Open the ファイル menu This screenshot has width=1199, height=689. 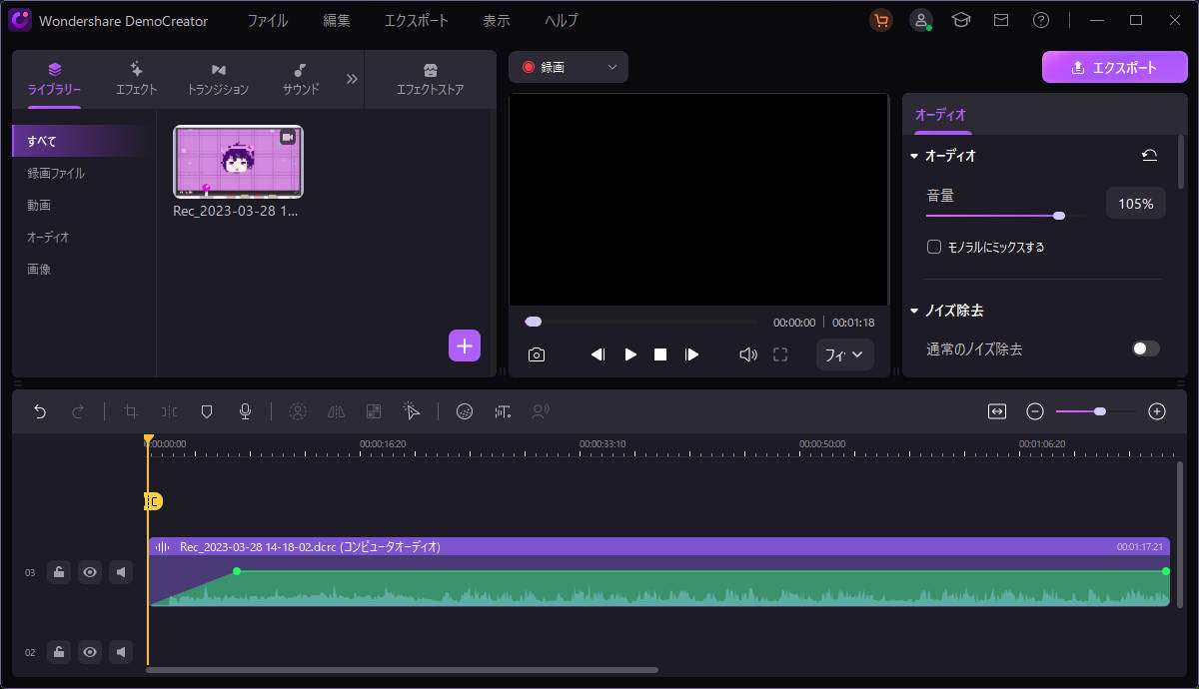pos(267,20)
